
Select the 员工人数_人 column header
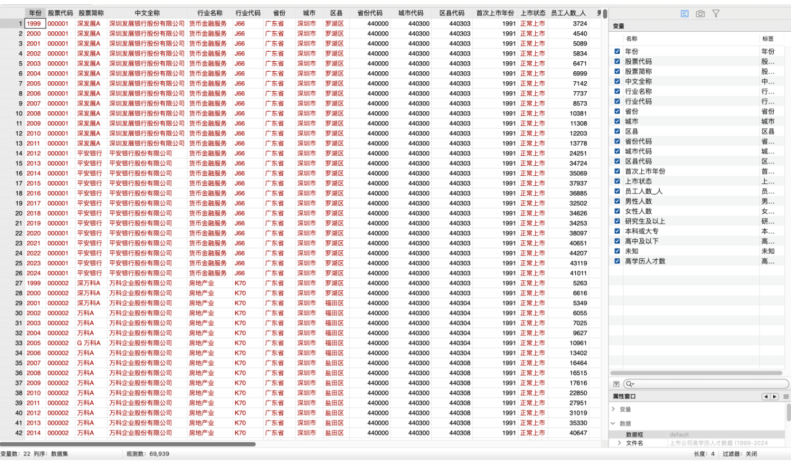point(568,13)
